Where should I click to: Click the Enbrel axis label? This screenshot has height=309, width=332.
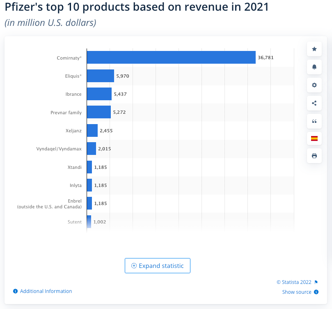pyautogui.click(x=49, y=204)
